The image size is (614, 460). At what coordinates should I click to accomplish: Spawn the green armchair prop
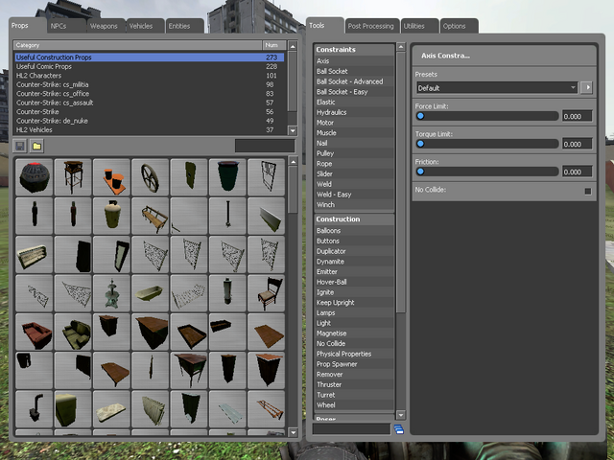tap(73, 332)
